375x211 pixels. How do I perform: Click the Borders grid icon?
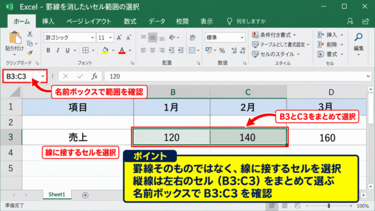click(x=86, y=50)
